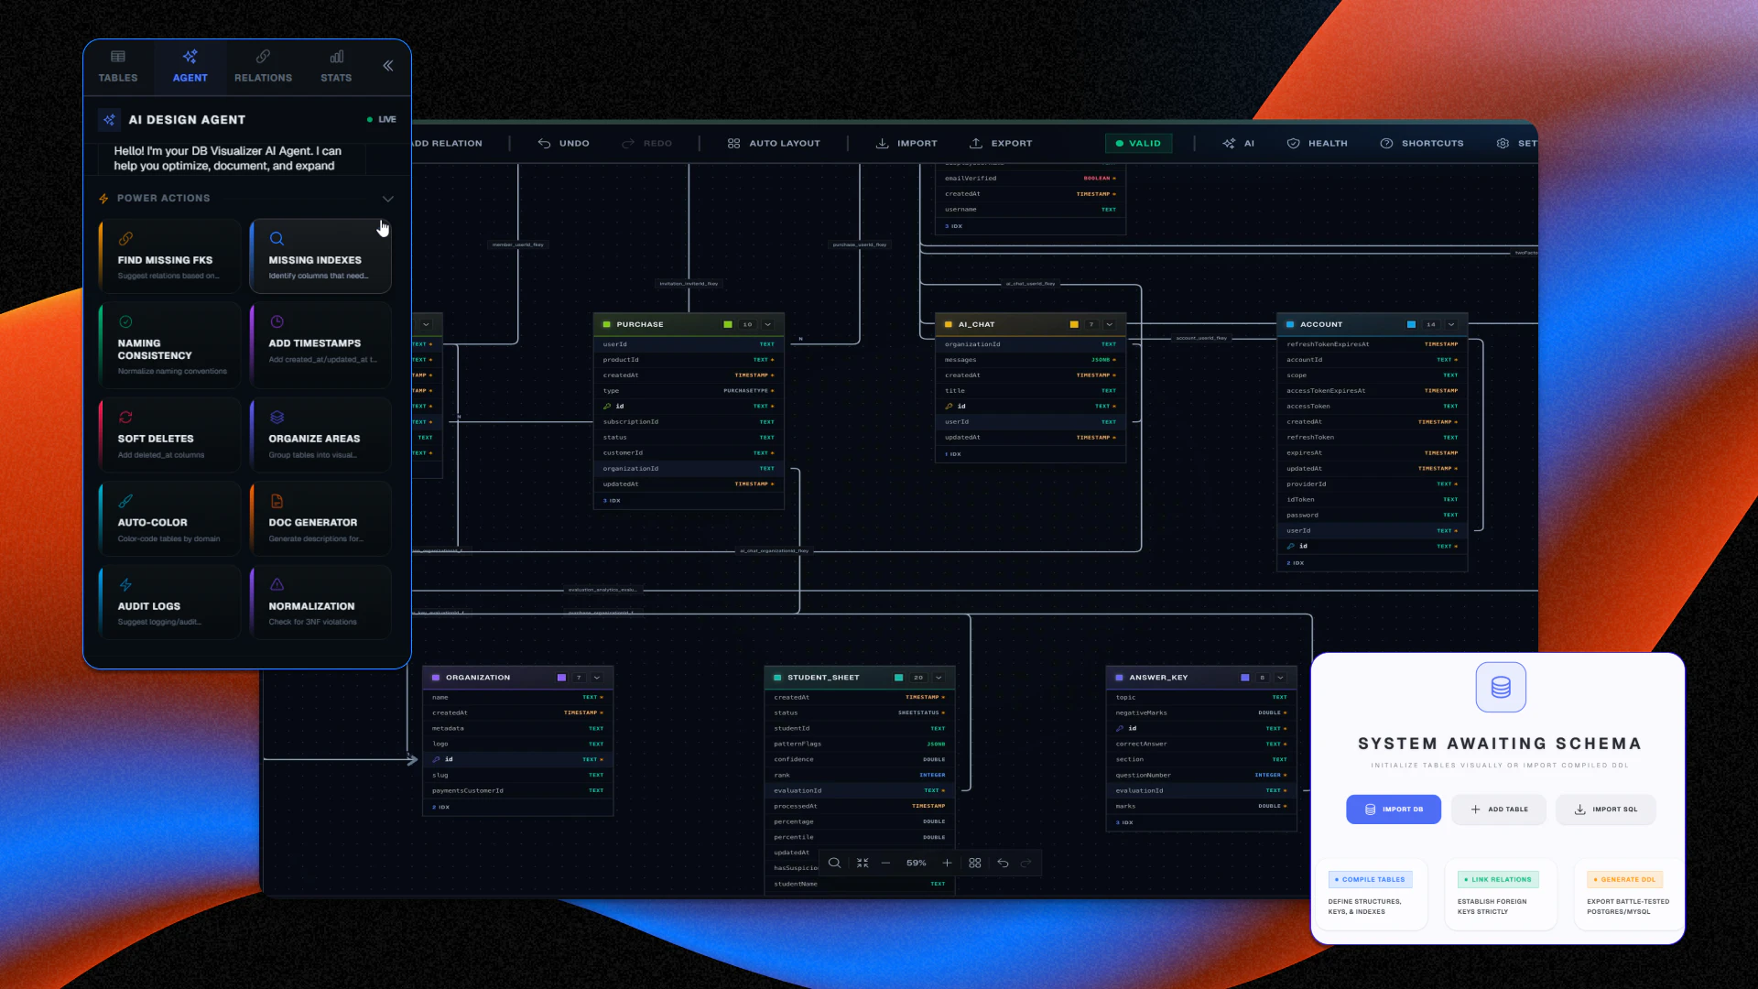The height and width of the screenshot is (989, 1758).
Task: Select the Find Missing FKs power action
Action: coord(169,256)
